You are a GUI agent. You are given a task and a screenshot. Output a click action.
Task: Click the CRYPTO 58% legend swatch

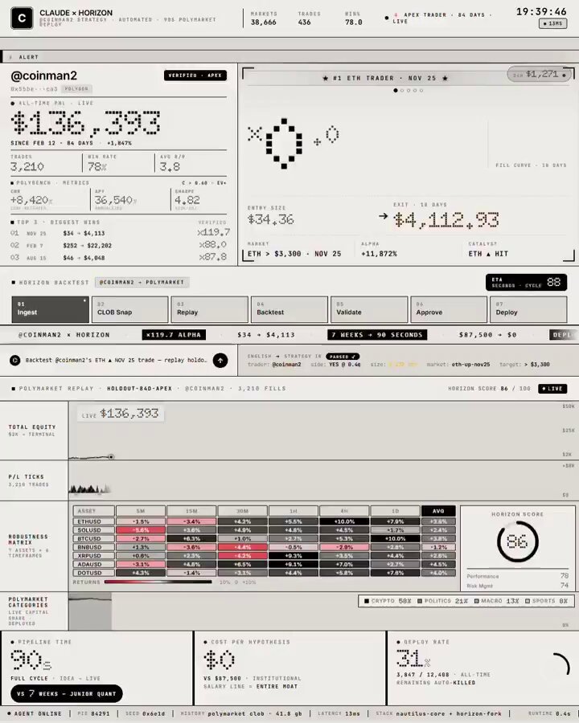pos(367,601)
